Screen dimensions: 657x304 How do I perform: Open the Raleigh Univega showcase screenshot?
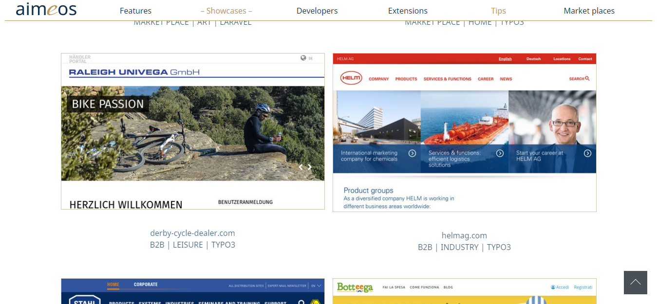(x=193, y=131)
